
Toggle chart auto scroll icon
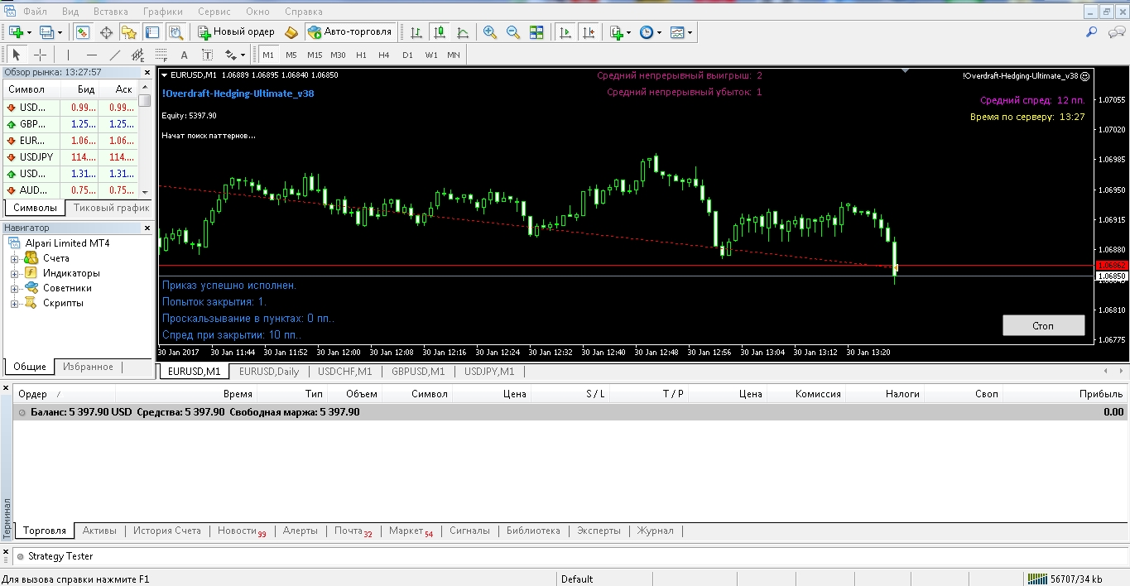(x=565, y=32)
